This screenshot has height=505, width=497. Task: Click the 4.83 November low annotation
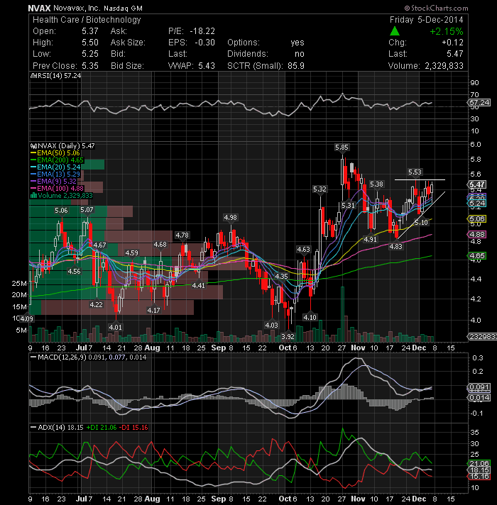tap(395, 246)
